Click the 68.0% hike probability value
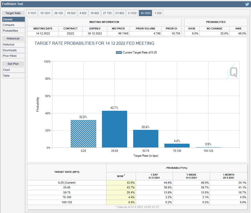Screen dimensions: 251x213 (242, 33)
